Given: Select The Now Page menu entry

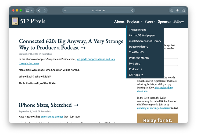Looking at the screenshot, I should pos(137,30).
